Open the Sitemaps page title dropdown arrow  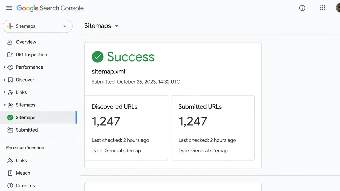117,26
